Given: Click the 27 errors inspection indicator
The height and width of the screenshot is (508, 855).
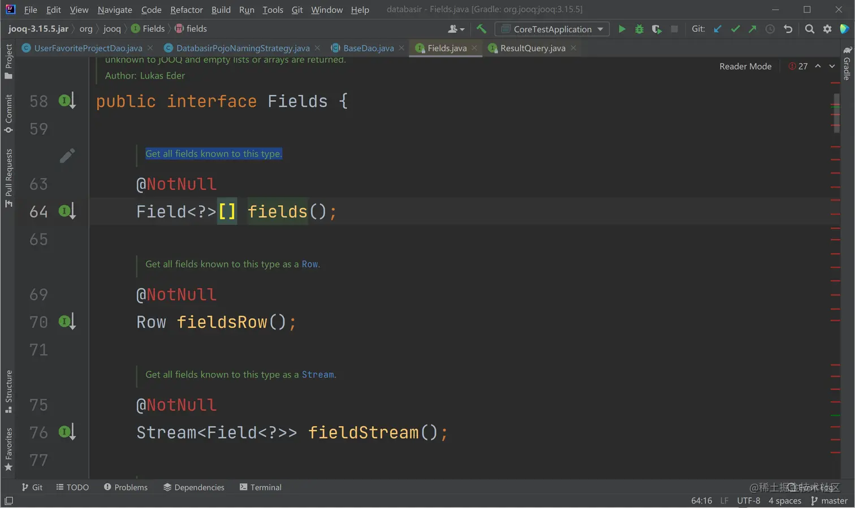Looking at the screenshot, I should click(x=798, y=66).
